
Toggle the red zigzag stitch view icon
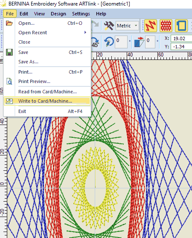[x=151, y=26]
